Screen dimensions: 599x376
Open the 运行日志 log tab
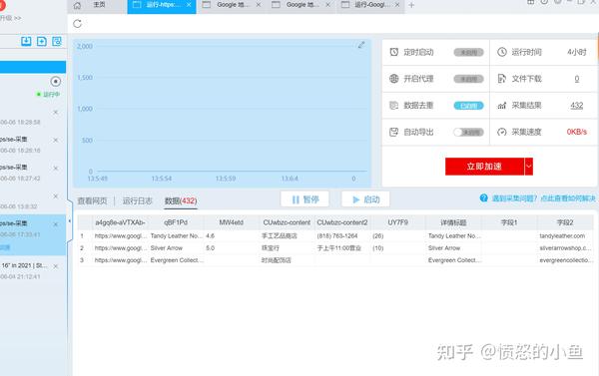pos(138,200)
